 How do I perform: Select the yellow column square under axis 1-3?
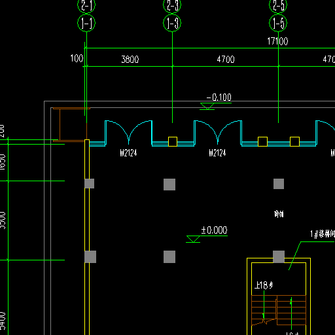point(173,141)
